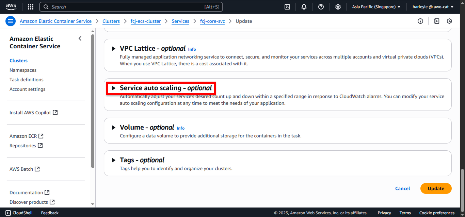465x217 pixels.
Task: Select Clusters in the sidebar
Action: pos(18,61)
